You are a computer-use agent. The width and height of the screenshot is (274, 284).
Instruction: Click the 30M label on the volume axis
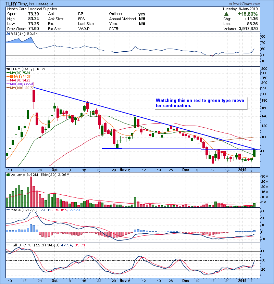pos(265,177)
